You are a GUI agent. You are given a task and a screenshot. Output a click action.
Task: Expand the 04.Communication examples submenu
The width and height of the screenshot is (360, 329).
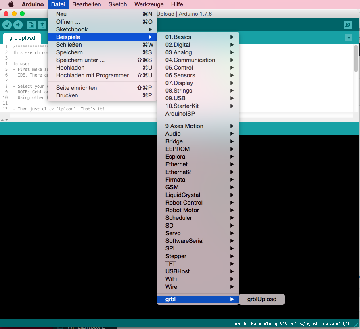tap(198, 60)
